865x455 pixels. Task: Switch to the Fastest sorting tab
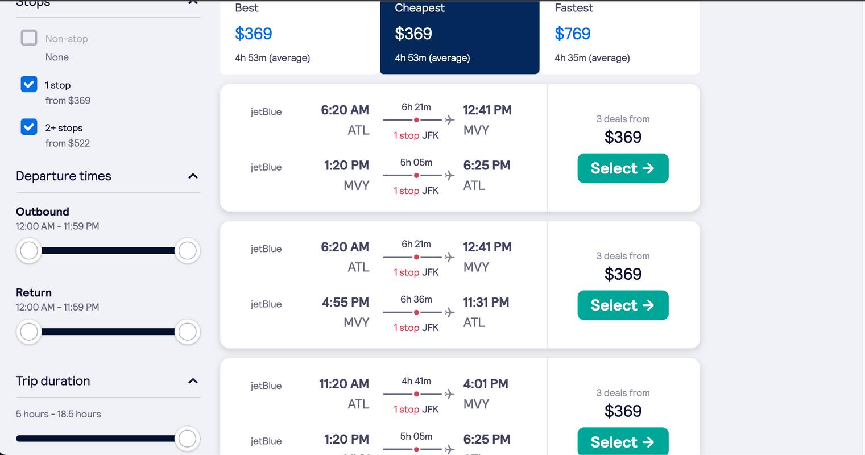[x=619, y=34]
